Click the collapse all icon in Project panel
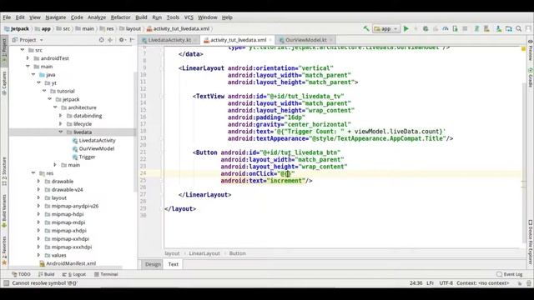 pos(110,40)
